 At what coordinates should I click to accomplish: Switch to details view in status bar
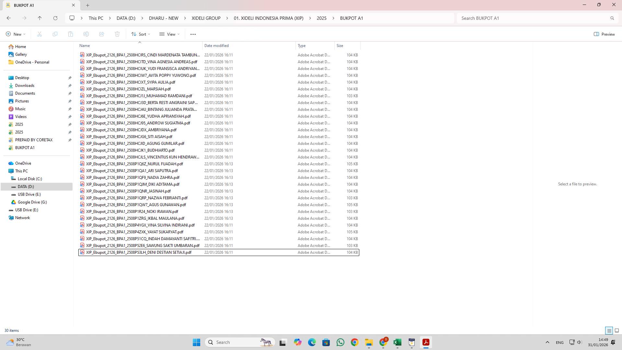609,330
